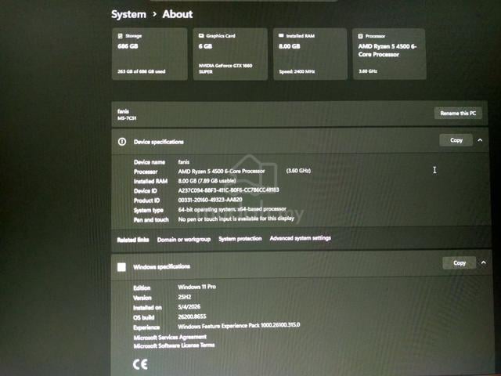
Task: Click the Storage card icon
Action: click(120, 36)
